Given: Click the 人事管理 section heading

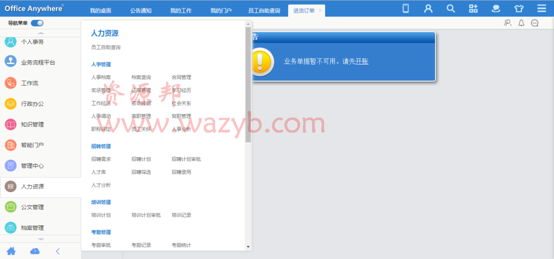Looking at the screenshot, I should click(x=101, y=65).
